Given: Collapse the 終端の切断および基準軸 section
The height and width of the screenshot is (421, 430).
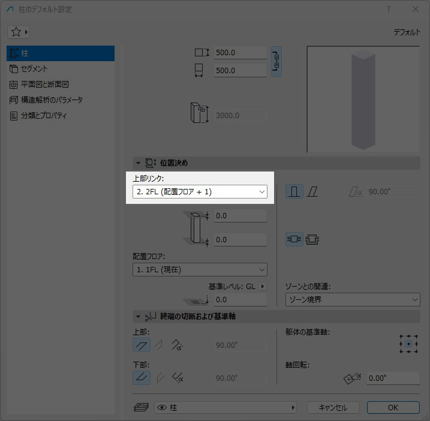Looking at the screenshot, I should point(137,316).
